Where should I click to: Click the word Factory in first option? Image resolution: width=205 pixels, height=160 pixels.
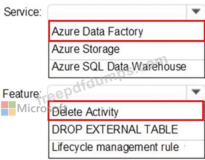click(125, 32)
